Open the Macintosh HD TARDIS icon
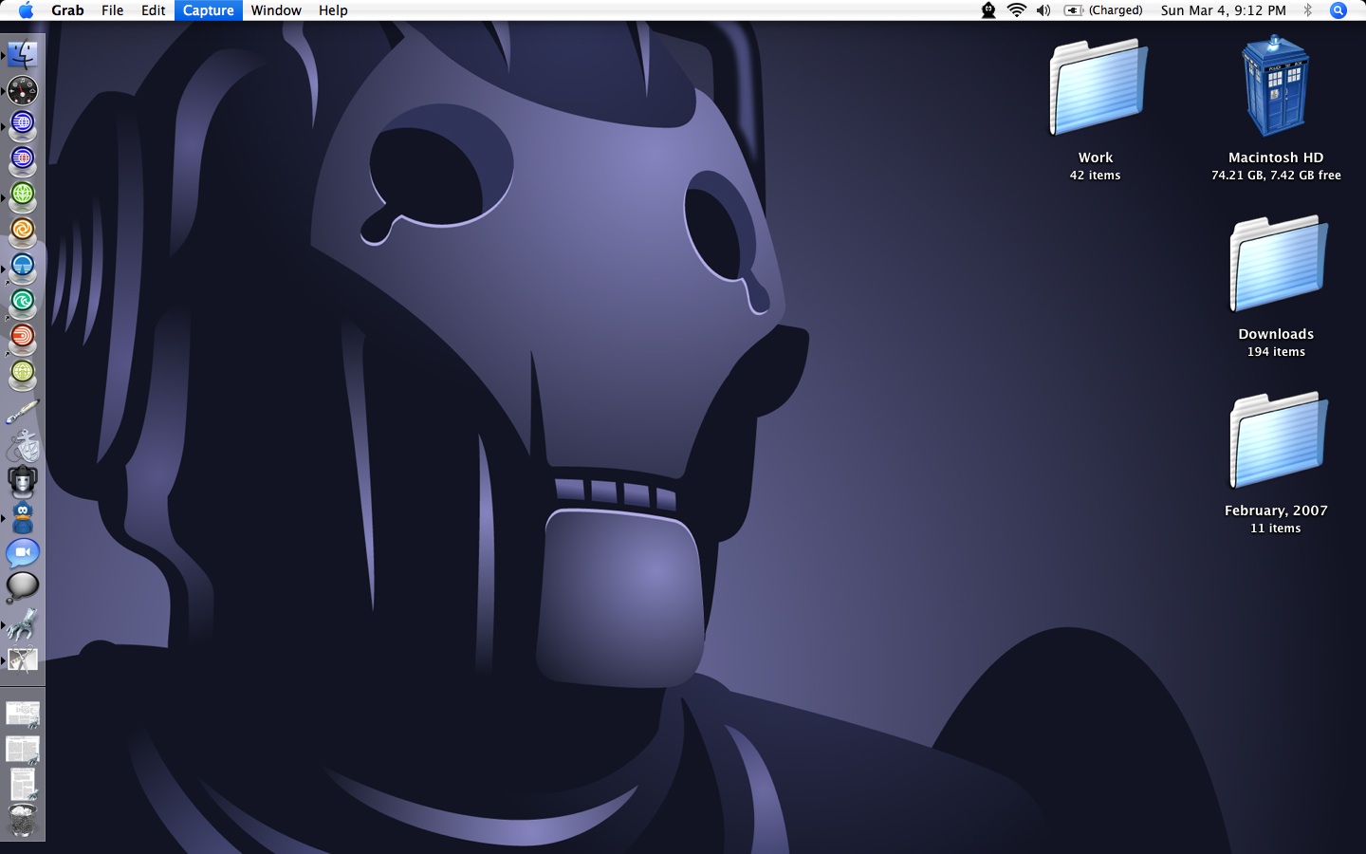Screen dimensions: 1366x854 (1276, 86)
